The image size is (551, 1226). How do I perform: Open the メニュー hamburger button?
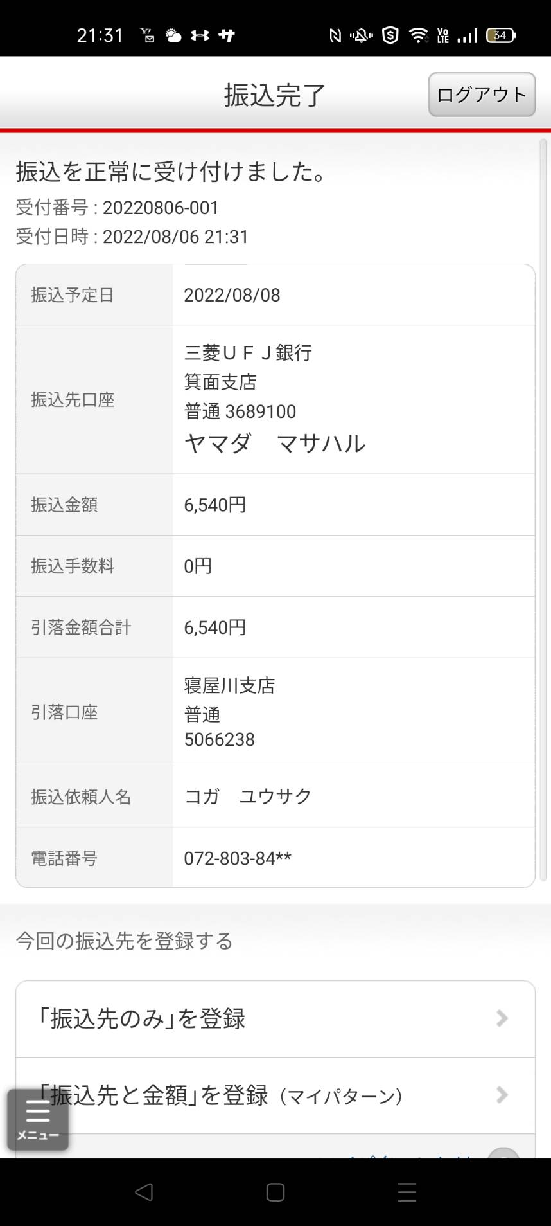click(38, 1119)
